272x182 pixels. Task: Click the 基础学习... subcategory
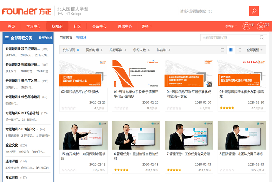pos(27,87)
